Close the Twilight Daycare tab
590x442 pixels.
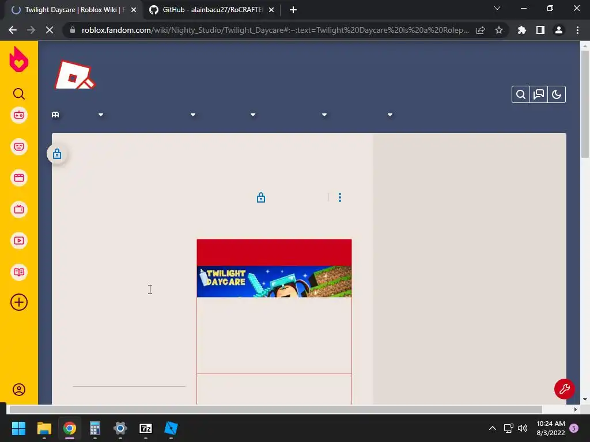point(134,10)
